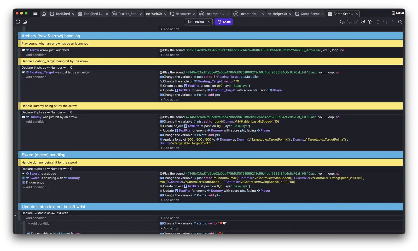The width and height of the screenshot is (418, 251).
Task: Click the Trigger once condition
Action: (33, 183)
